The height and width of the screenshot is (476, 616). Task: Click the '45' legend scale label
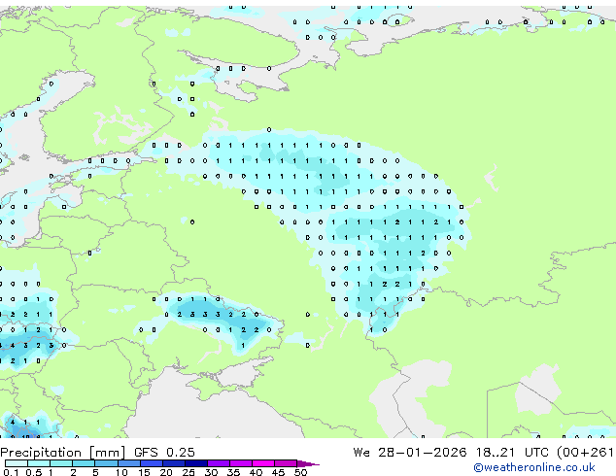coord(278,472)
